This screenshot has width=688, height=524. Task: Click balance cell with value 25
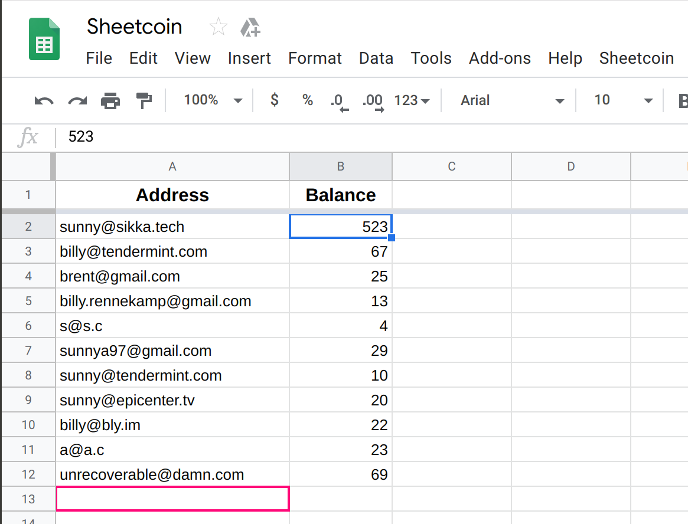341,276
